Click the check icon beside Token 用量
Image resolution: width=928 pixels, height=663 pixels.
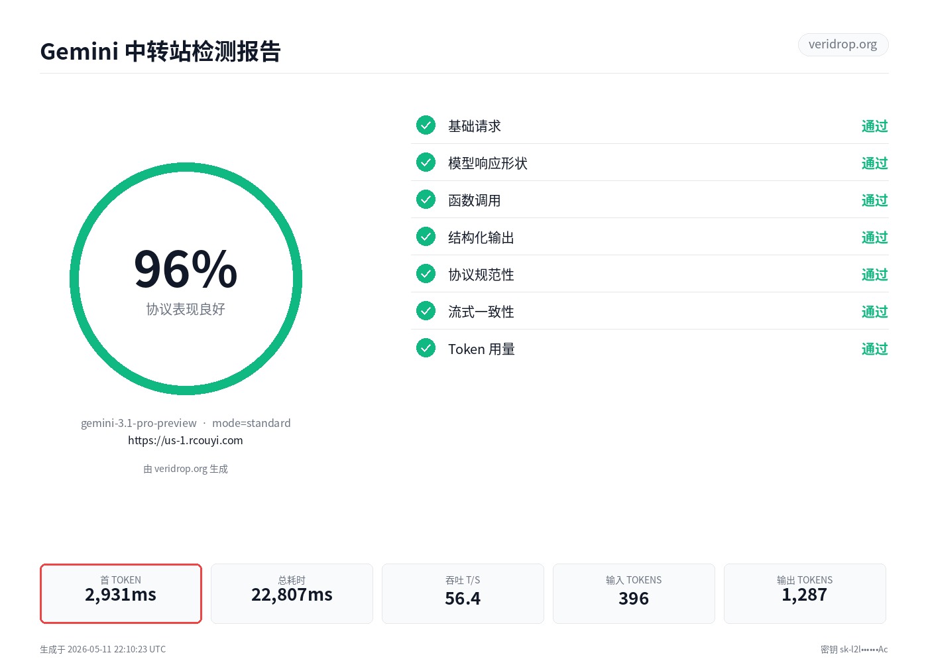click(x=426, y=348)
